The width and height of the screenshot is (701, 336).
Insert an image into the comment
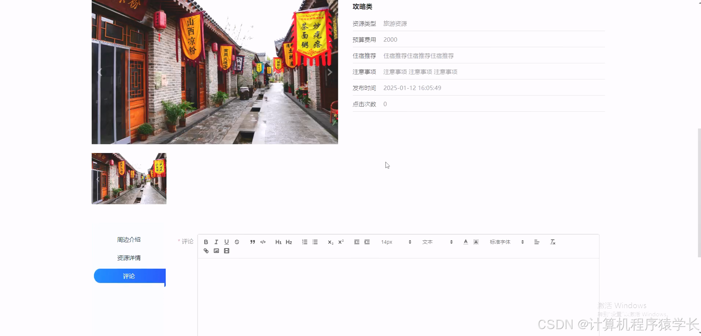[x=216, y=251]
